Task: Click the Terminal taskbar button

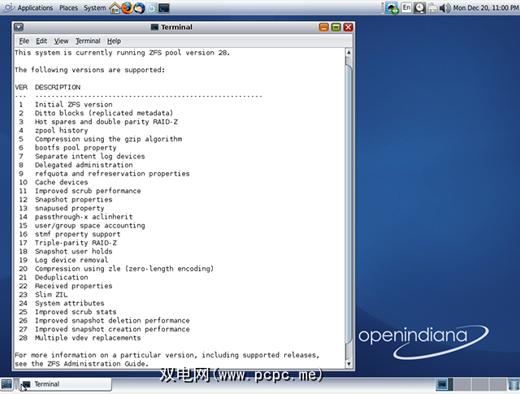Action: pyautogui.click(x=65, y=384)
